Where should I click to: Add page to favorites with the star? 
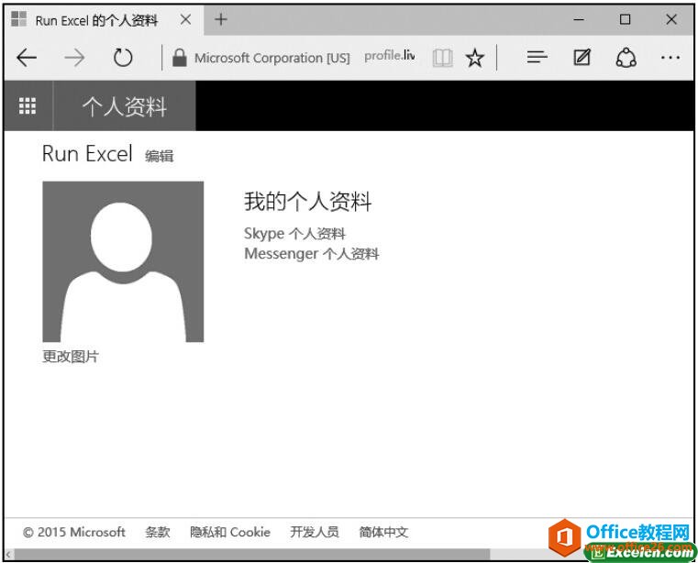(474, 58)
